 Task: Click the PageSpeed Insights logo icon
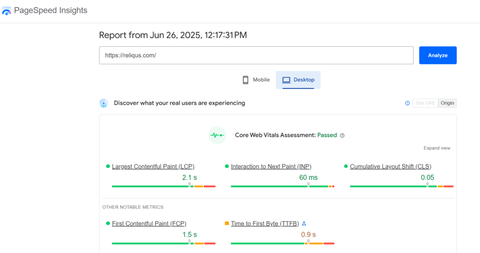tap(7, 11)
